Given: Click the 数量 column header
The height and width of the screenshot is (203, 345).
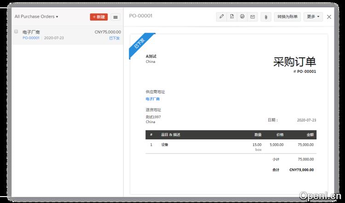Looking at the screenshot, I should [258, 135].
